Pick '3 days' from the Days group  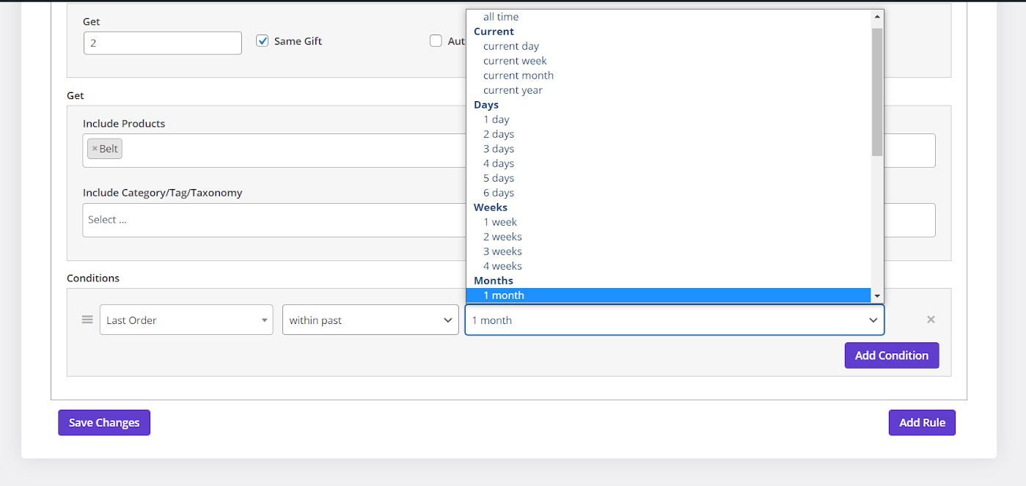[x=499, y=149]
